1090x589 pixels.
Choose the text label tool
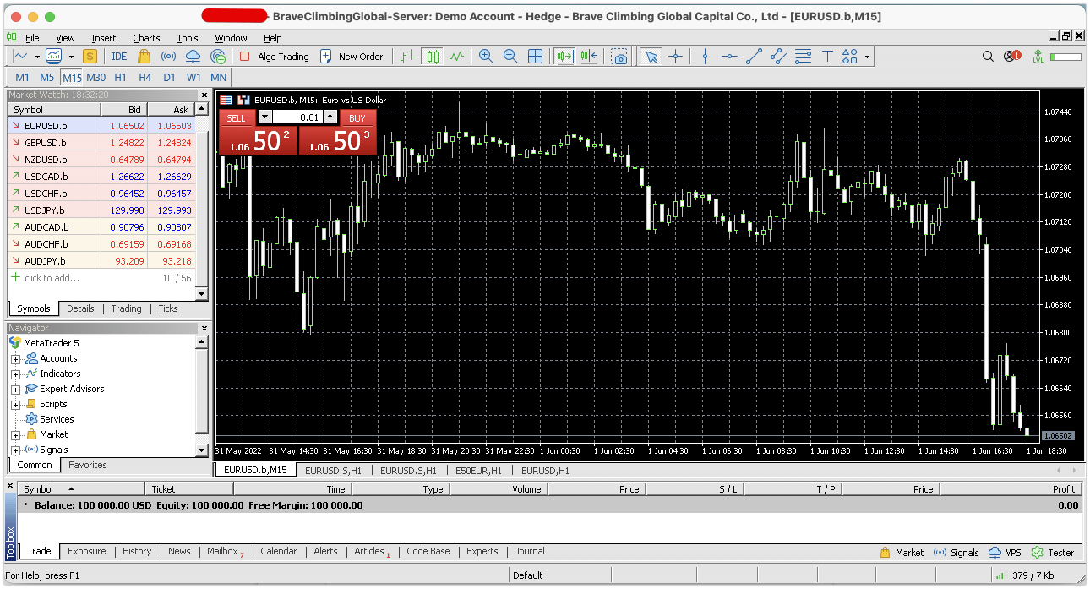pyautogui.click(x=827, y=57)
